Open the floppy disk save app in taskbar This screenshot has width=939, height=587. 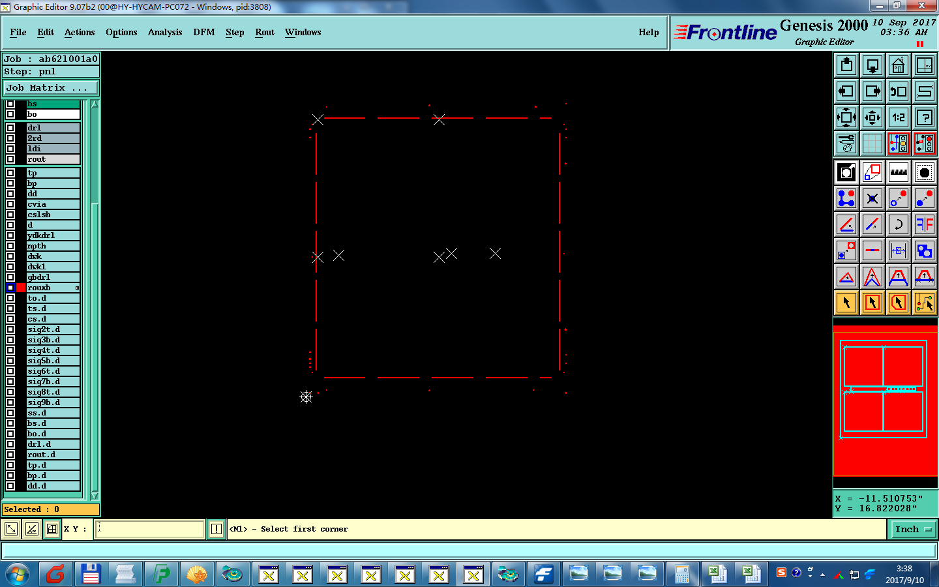click(91, 575)
